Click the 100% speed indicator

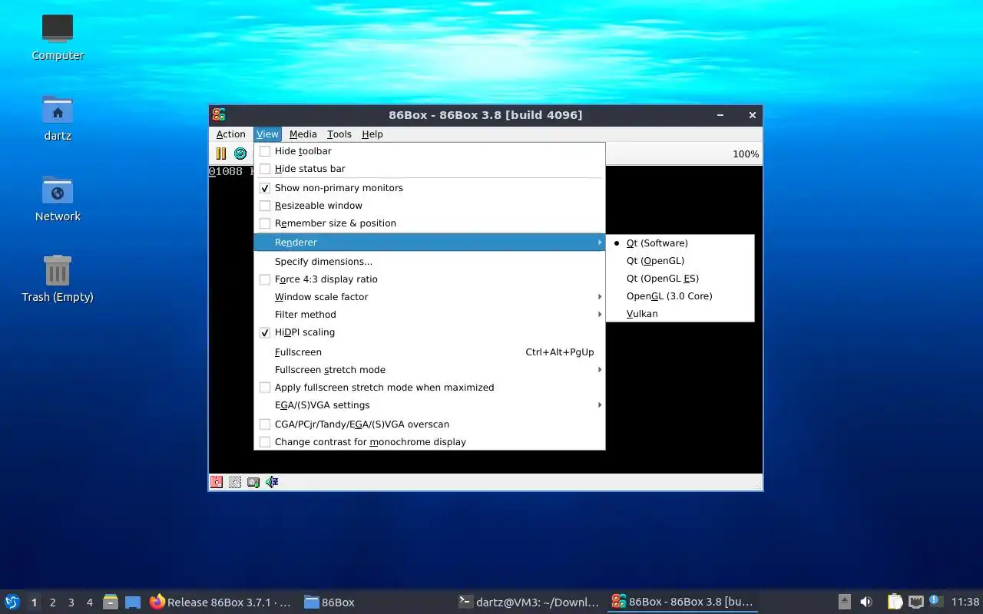tap(746, 154)
